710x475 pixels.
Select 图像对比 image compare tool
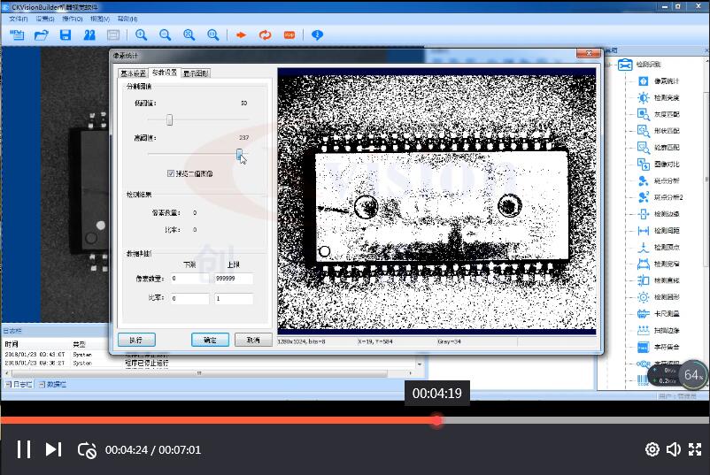pos(659,164)
